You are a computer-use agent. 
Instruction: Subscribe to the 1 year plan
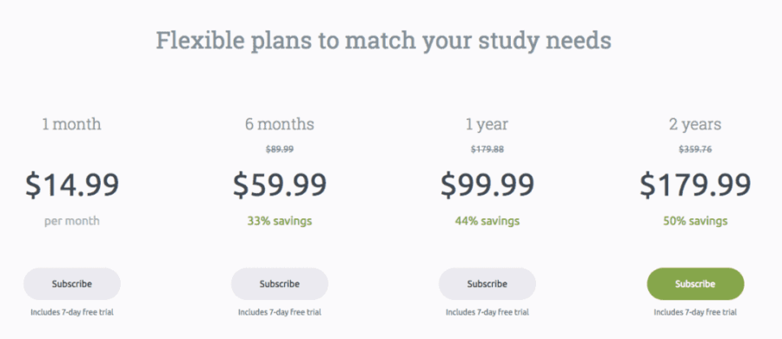tap(487, 283)
